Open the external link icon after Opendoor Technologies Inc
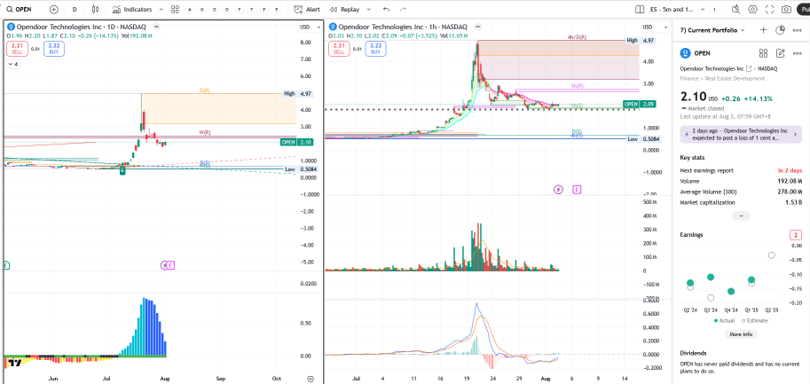 click(x=750, y=68)
